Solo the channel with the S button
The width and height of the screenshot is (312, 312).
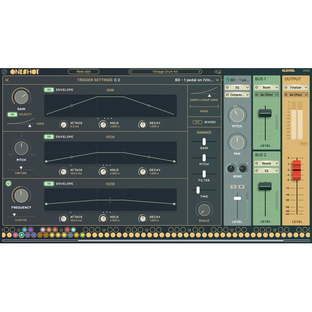233,186
